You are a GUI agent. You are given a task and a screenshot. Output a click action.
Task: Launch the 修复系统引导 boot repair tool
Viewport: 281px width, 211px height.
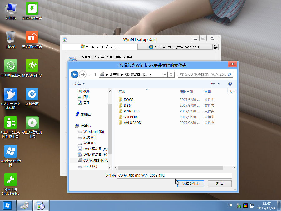pos(32,68)
